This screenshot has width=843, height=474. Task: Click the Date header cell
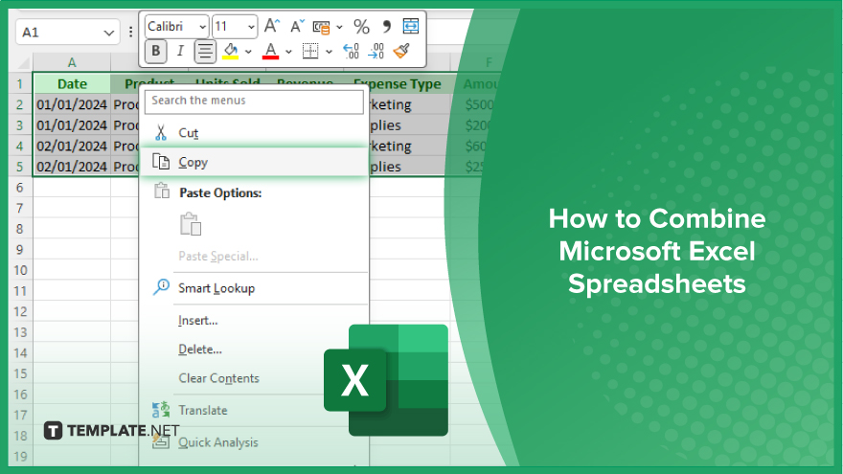point(72,84)
